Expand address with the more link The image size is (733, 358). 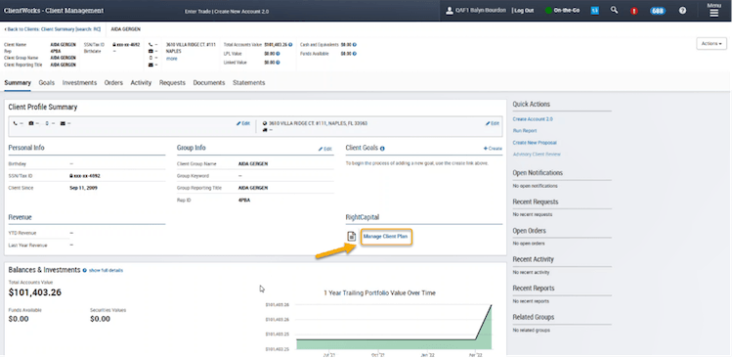coord(172,59)
